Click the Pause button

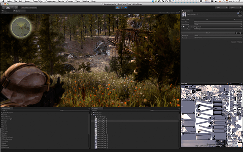coord(121,8)
